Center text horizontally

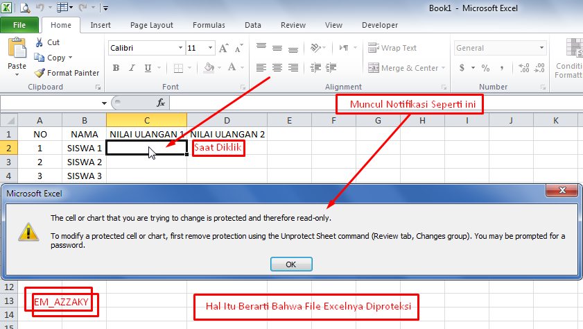[x=277, y=68]
